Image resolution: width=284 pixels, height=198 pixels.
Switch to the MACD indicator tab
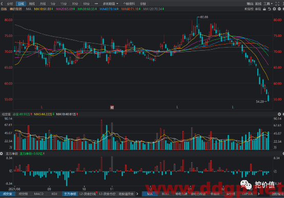(x=39, y=194)
